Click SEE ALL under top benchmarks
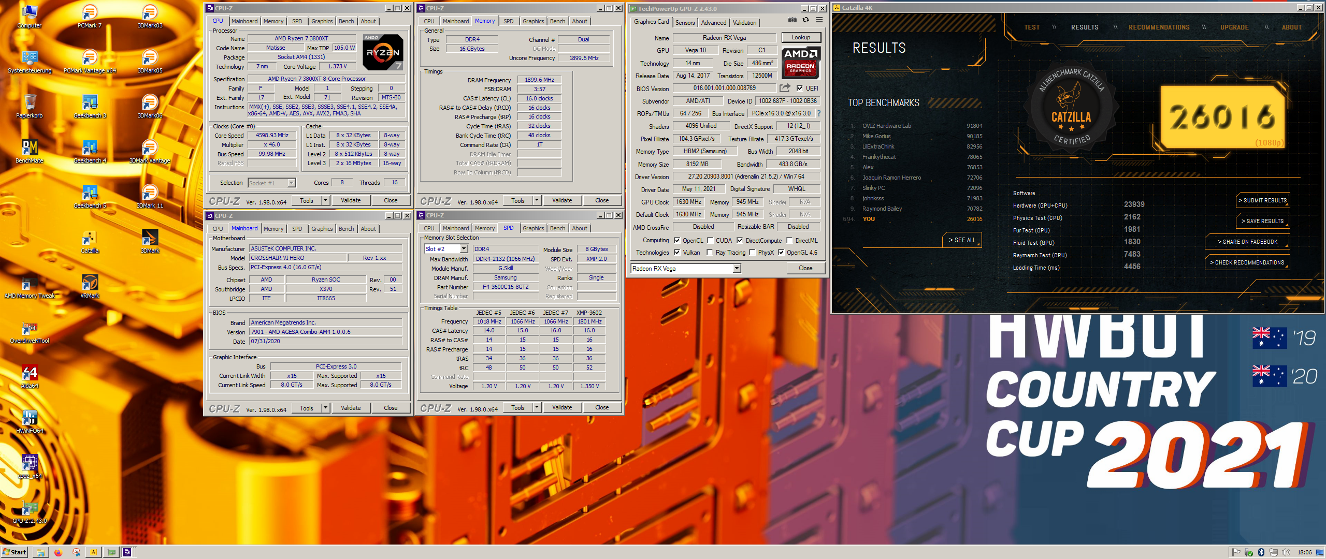This screenshot has height=559, width=1326. coord(962,240)
